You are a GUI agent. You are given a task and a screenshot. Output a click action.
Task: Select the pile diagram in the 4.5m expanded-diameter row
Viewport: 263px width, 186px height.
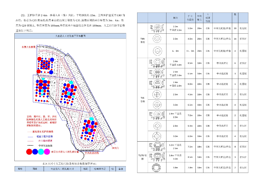157,95
